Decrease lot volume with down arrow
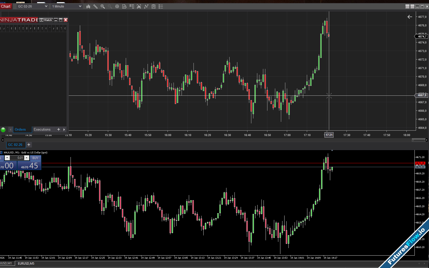The image size is (429, 268). (x=7, y=158)
